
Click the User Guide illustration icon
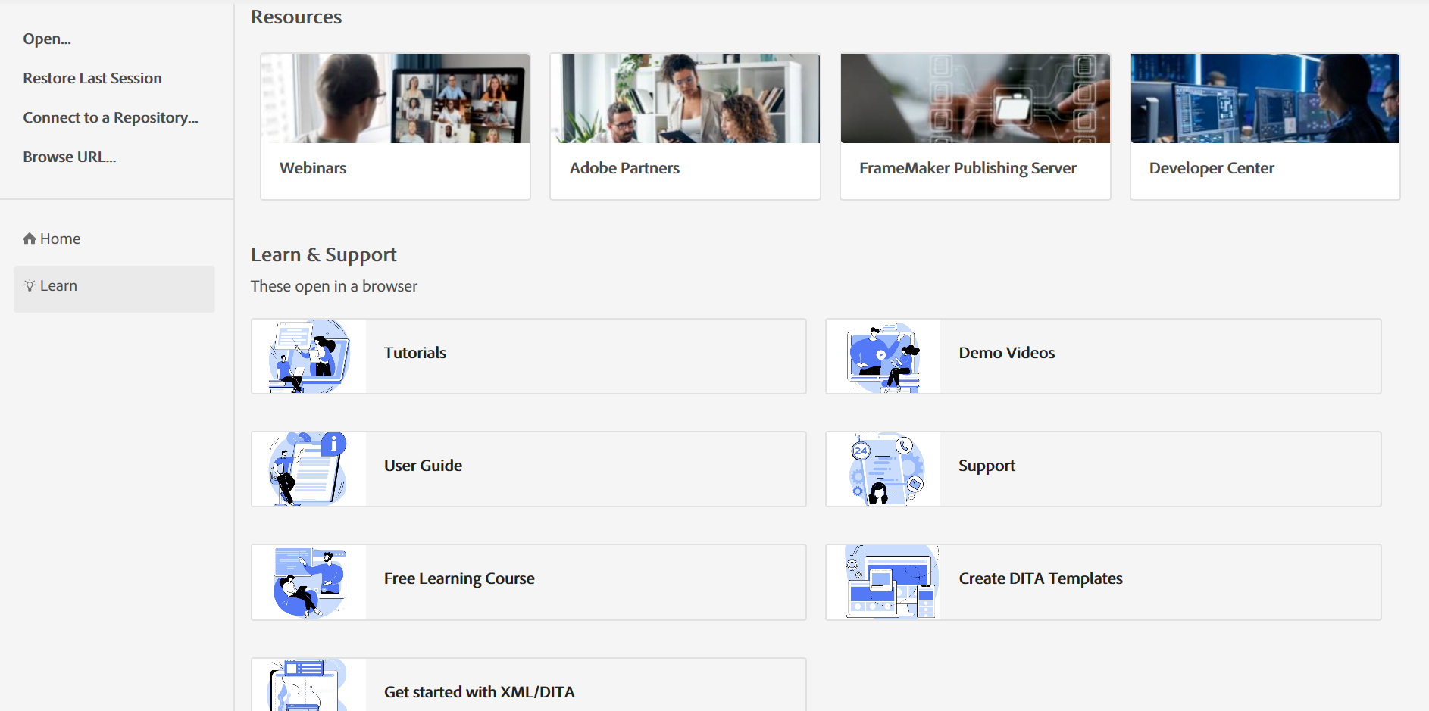point(309,469)
